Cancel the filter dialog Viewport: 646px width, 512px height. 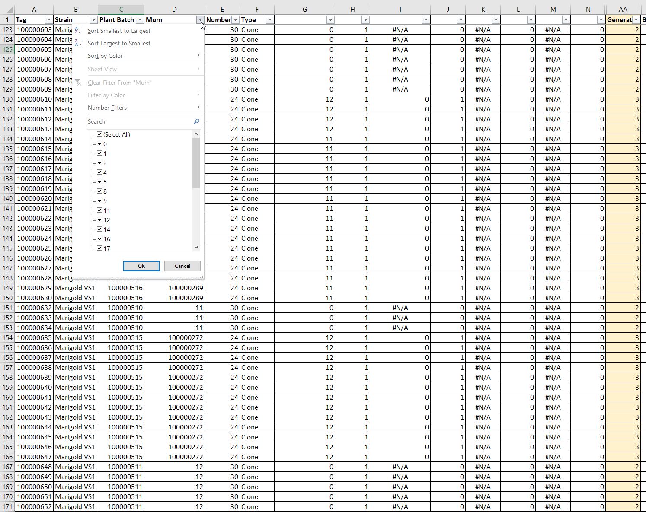click(182, 266)
